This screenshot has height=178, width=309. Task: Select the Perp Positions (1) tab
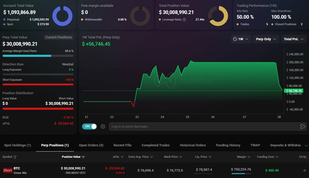[x=55, y=145]
